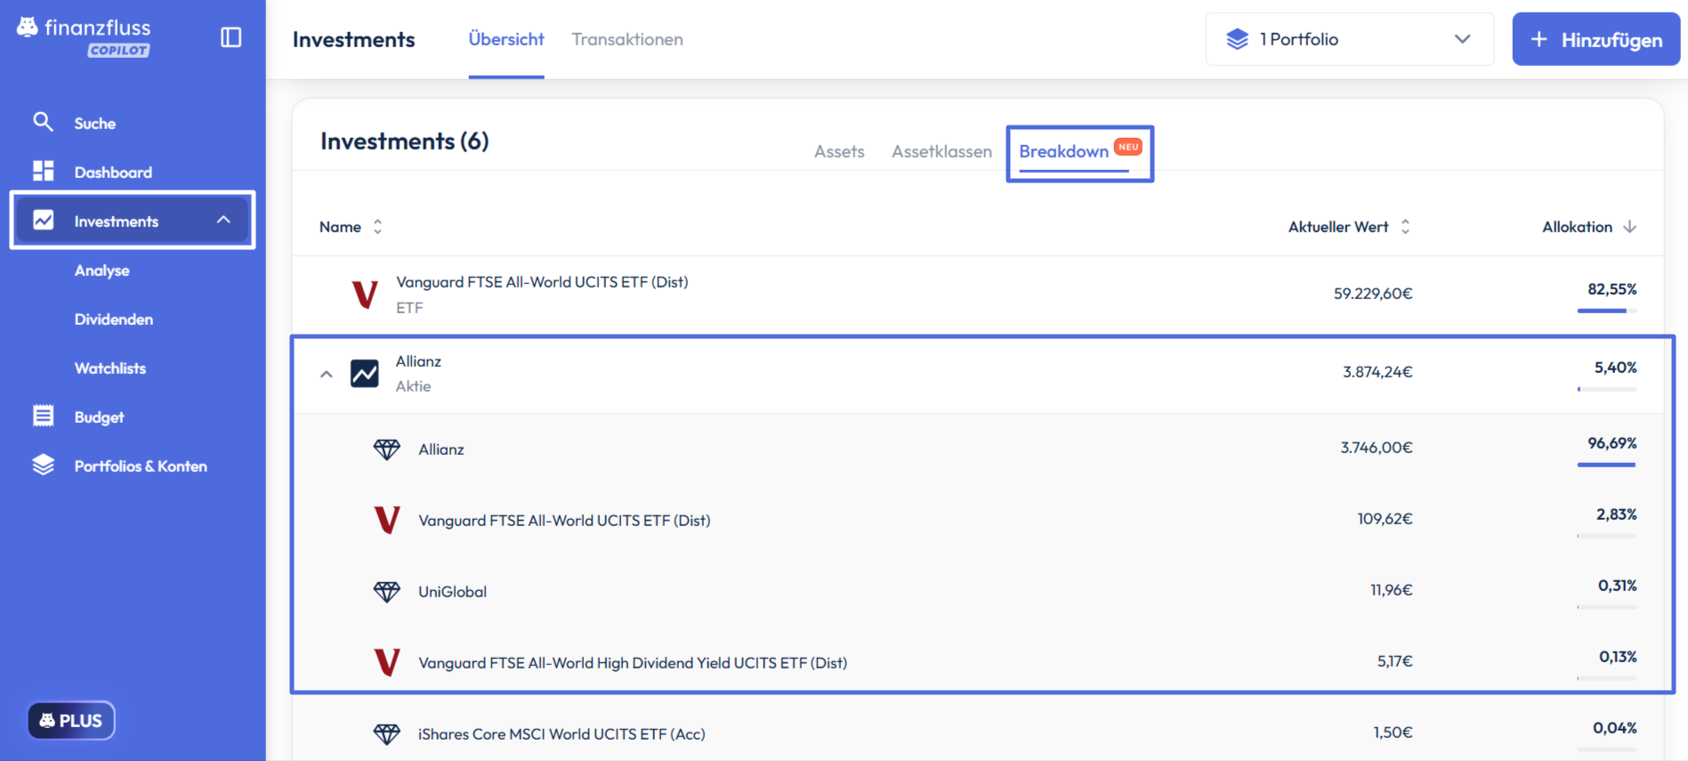This screenshot has width=1688, height=761.
Task: Go to the Dashboard grid icon
Action: pos(43,171)
